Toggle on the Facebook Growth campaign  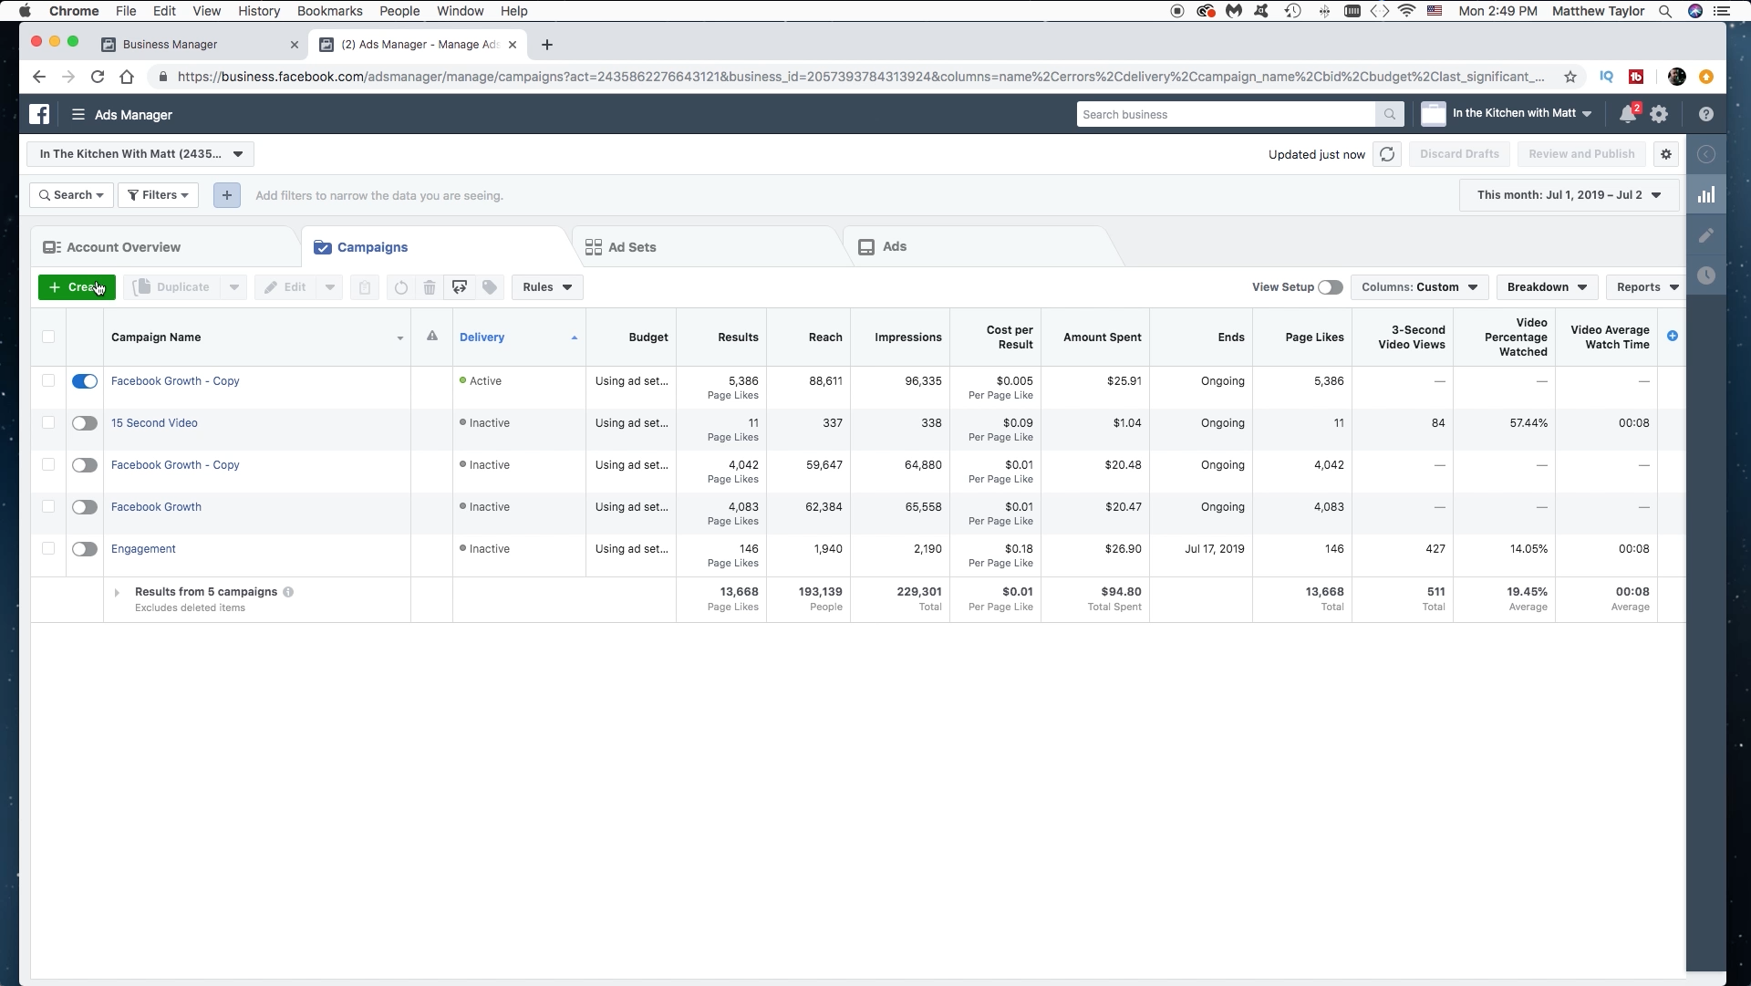85,507
